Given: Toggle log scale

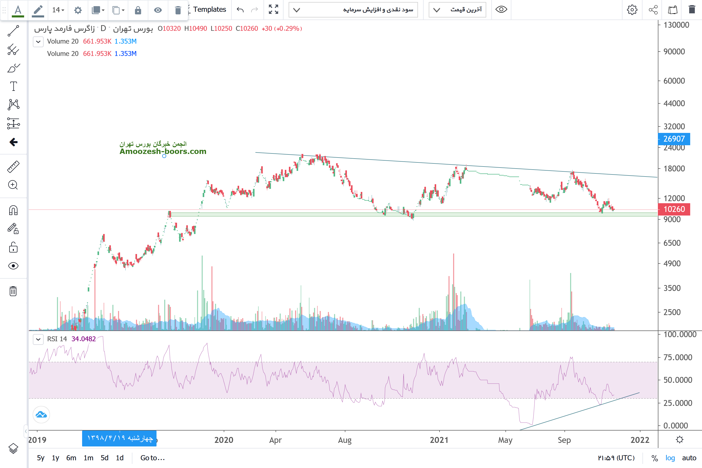Looking at the screenshot, I should tap(670, 458).
